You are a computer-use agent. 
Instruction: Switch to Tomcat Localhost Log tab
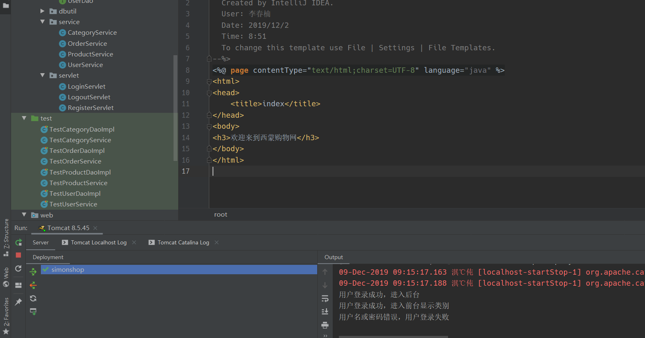pos(99,242)
